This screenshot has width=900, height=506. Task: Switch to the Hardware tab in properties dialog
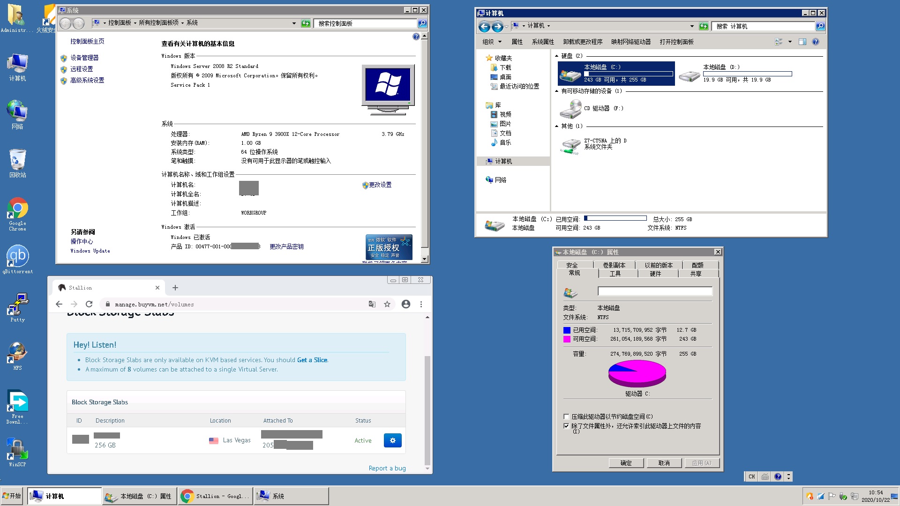pyautogui.click(x=655, y=274)
